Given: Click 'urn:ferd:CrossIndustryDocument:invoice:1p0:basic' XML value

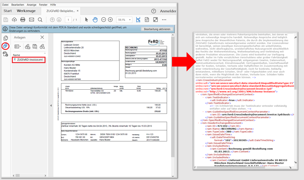Looking at the screenshot, I should click(256, 115).
